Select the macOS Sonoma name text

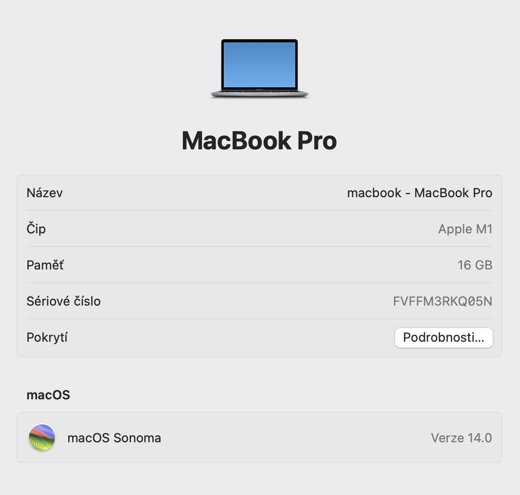click(114, 438)
